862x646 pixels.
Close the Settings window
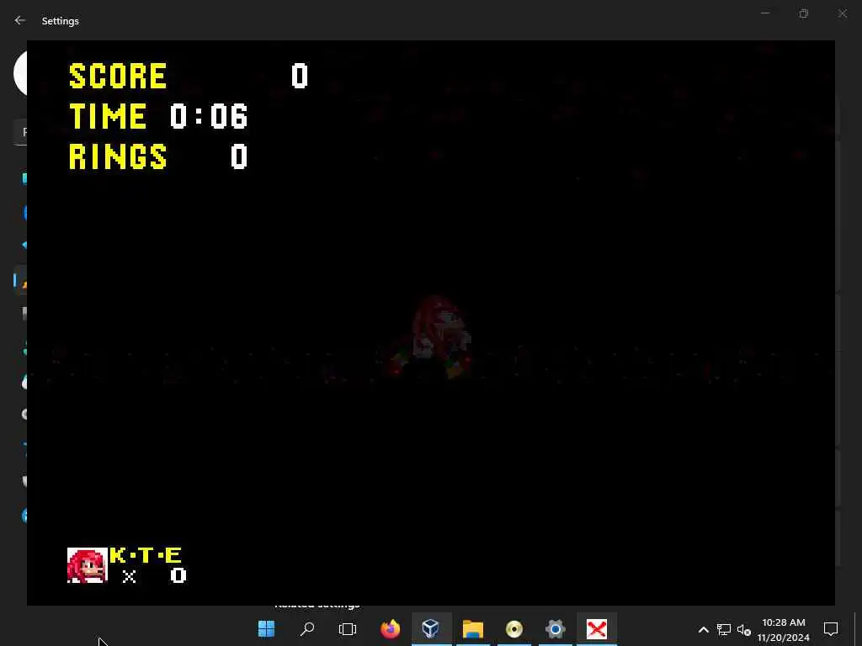click(842, 13)
